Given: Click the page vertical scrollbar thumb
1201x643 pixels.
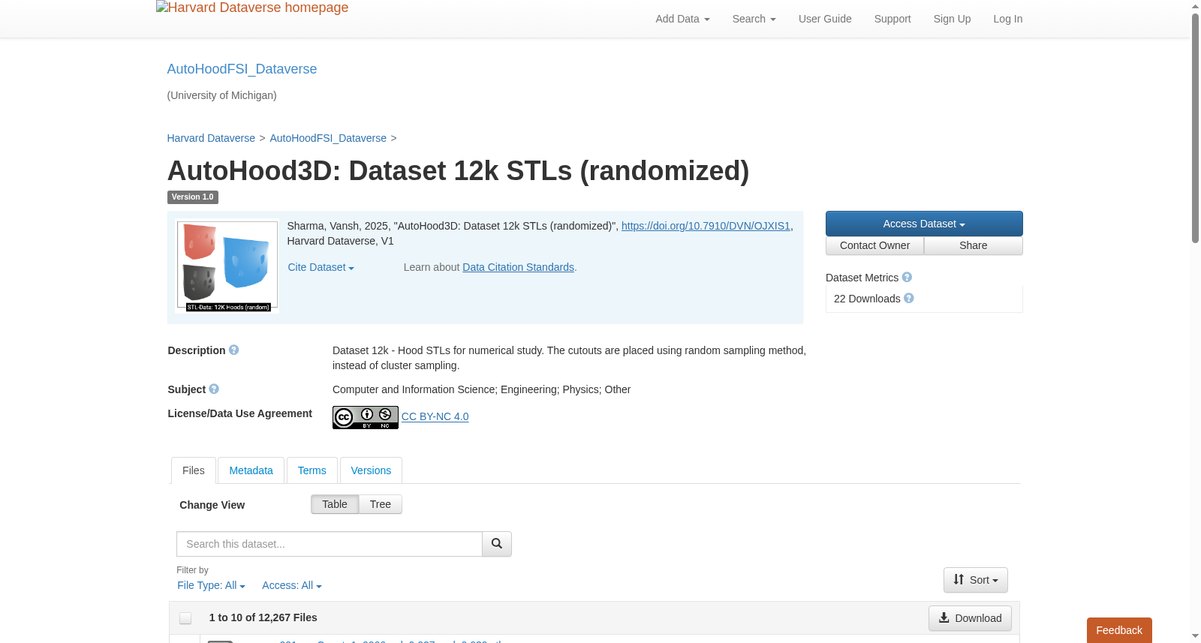Looking at the screenshot, I should coord(1195,128).
